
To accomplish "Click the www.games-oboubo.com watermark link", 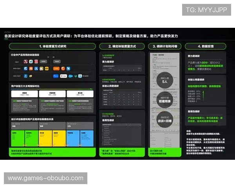I will tap(45, 178).
